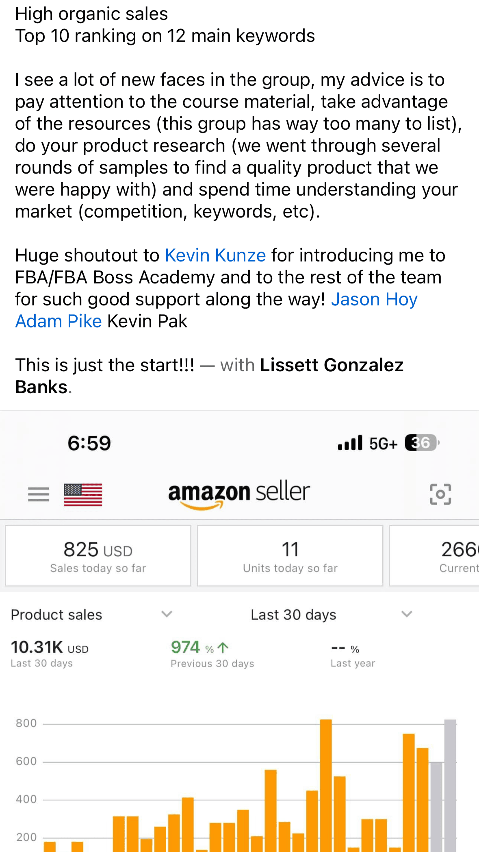Tap the battery indicator showing 36
The width and height of the screenshot is (479, 852).
click(422, 443)
